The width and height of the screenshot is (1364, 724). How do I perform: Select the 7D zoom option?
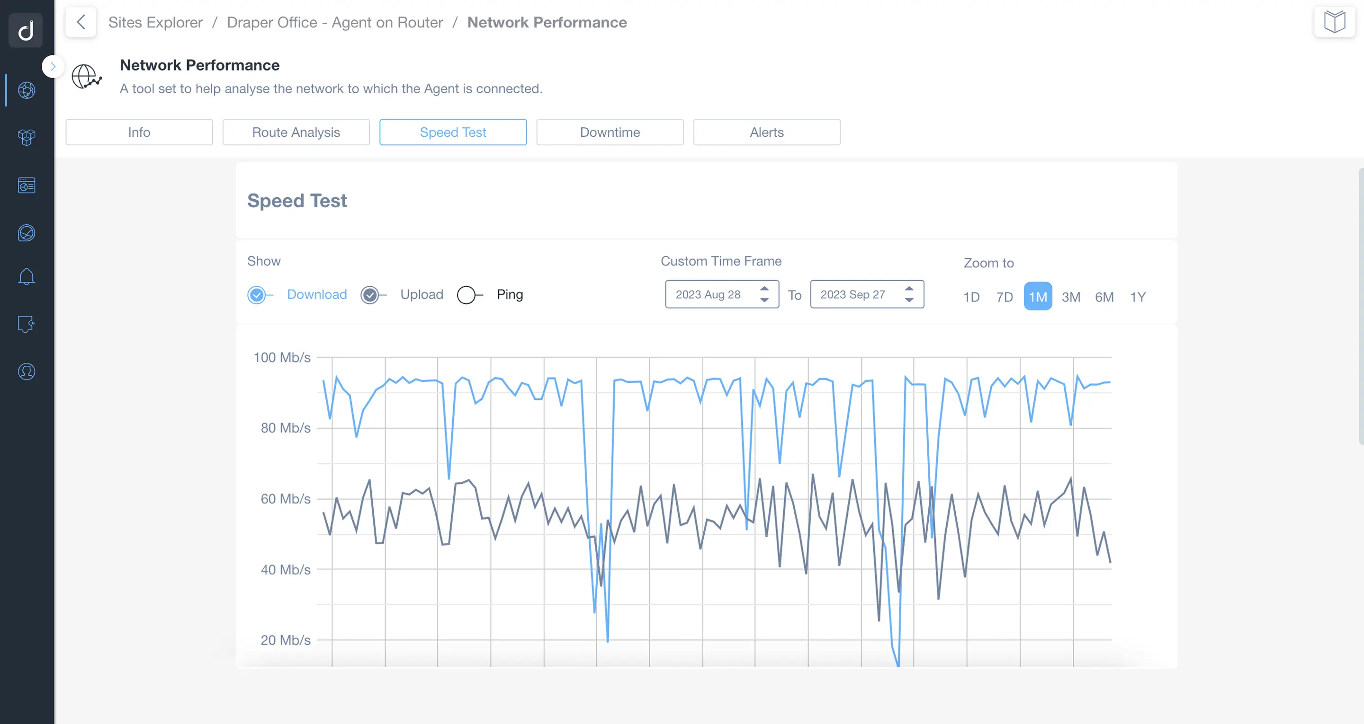pyautogui.click(x=1004, y=297)
